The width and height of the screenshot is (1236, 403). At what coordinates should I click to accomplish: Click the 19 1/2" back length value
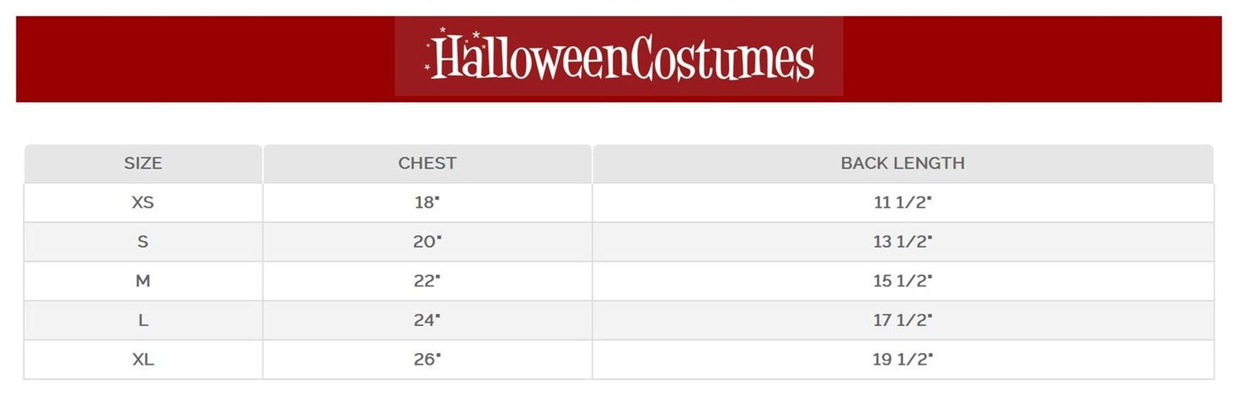902,360
